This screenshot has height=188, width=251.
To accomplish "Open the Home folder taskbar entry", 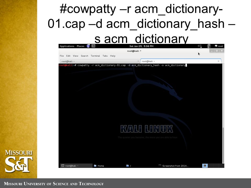I will click(x=99, y=166).
